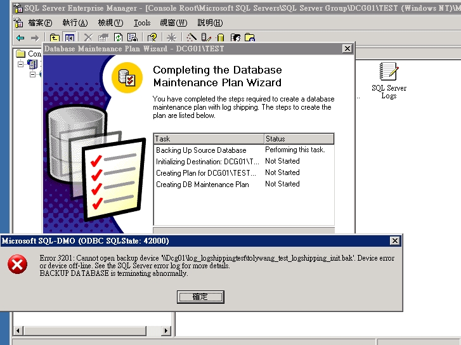Click the Register Server toolbar icon
Image resolution: width=461 pixels, height=345 pixels.
point(206,37)
